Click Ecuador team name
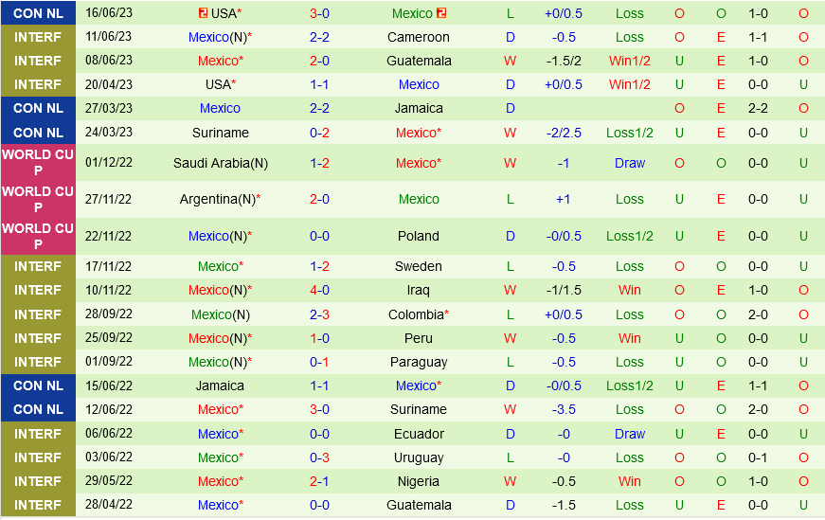The height and width of the screenshot is (520, 825). (419, 434)
